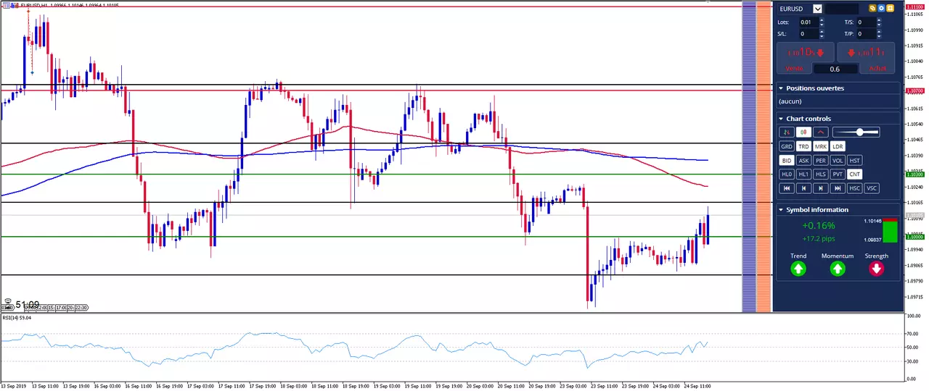Toggle the CNT button
Image resolution: width=929 pixels, height=391 pixels.
point(855,175)
